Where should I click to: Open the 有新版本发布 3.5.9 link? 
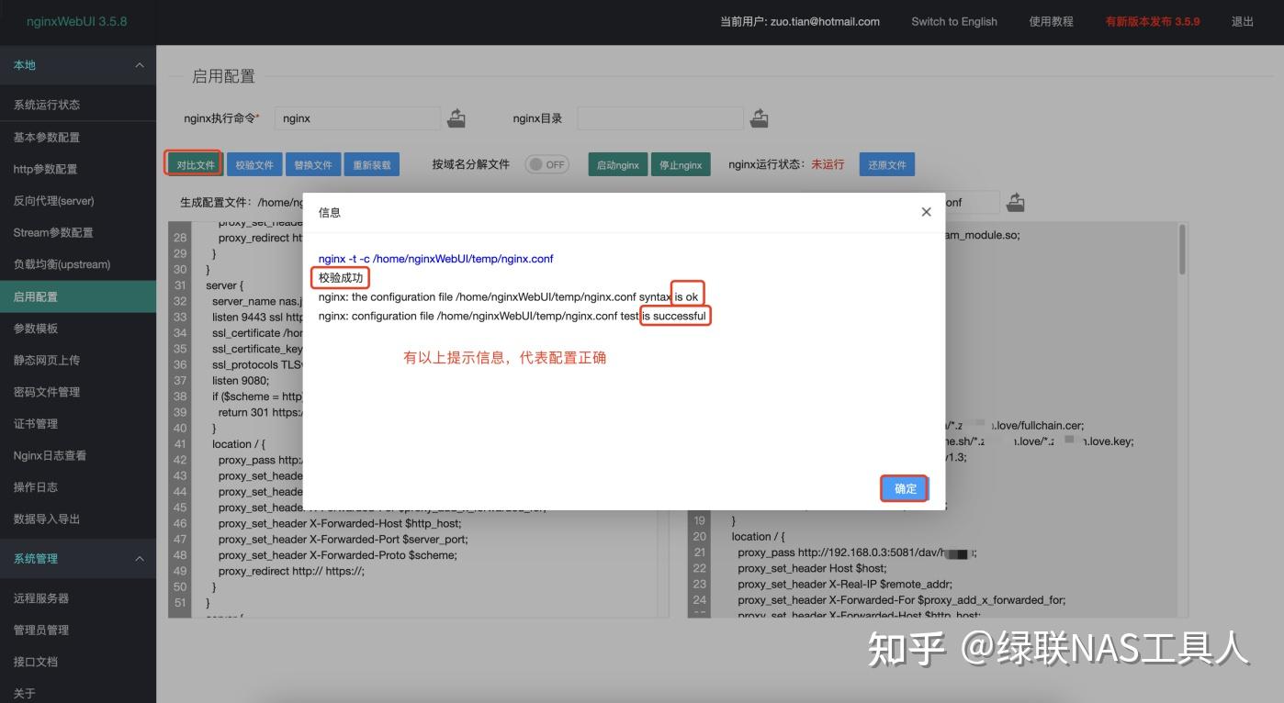(x=1153, y=21)
